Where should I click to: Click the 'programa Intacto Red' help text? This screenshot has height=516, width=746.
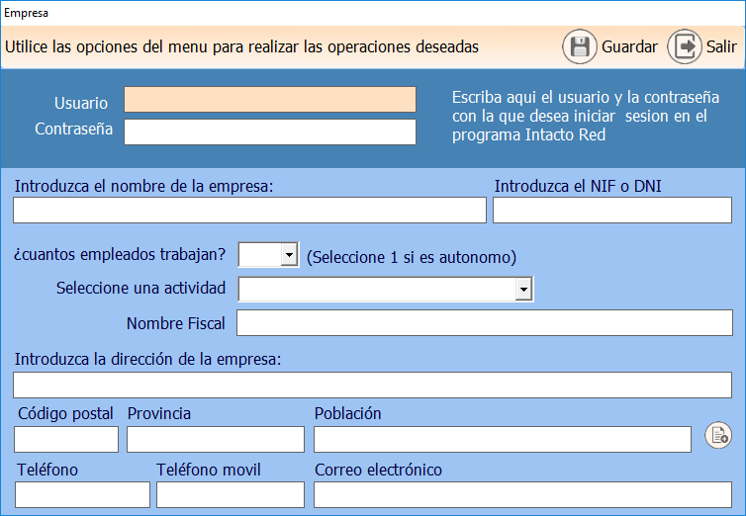(x=528, y=135)
